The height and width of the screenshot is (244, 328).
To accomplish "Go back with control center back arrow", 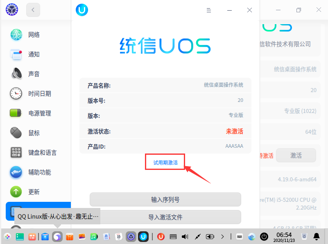I will pos(33,10).
